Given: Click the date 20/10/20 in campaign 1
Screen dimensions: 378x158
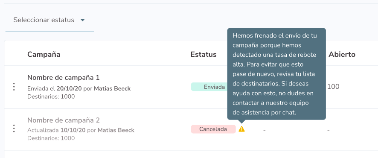Looking at the screenshot, I should [69, 88].
